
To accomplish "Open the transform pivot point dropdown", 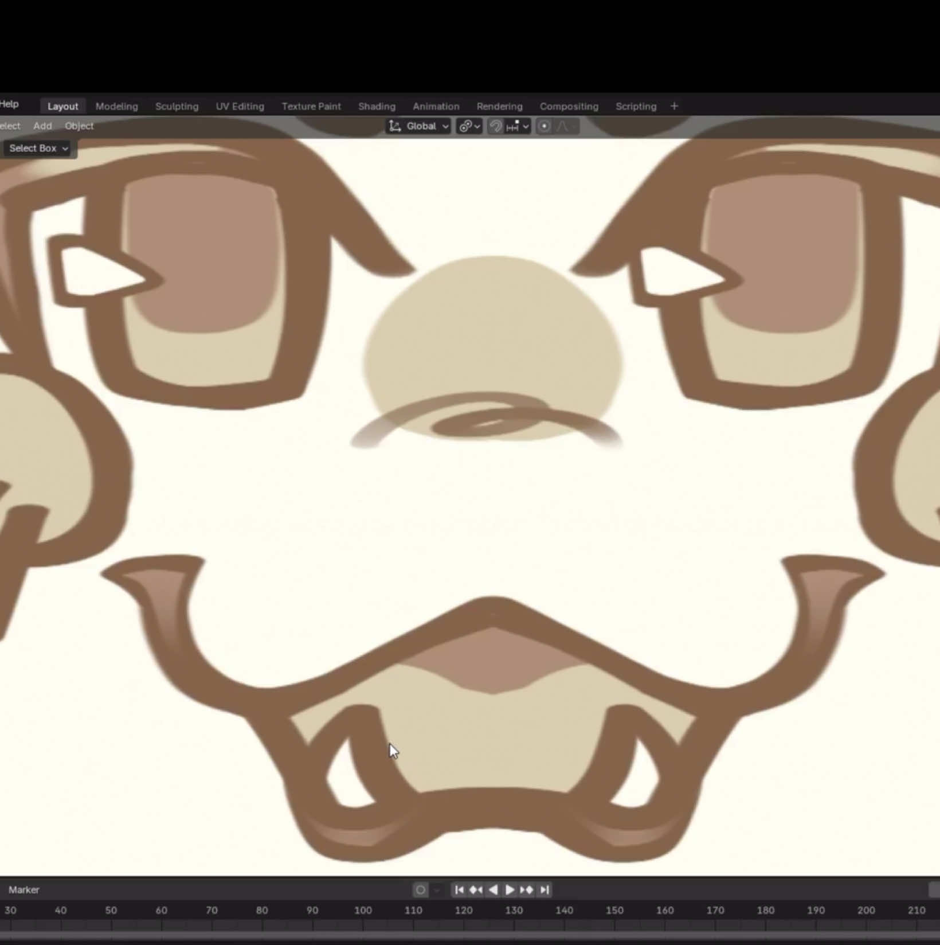I will (469, 126).
